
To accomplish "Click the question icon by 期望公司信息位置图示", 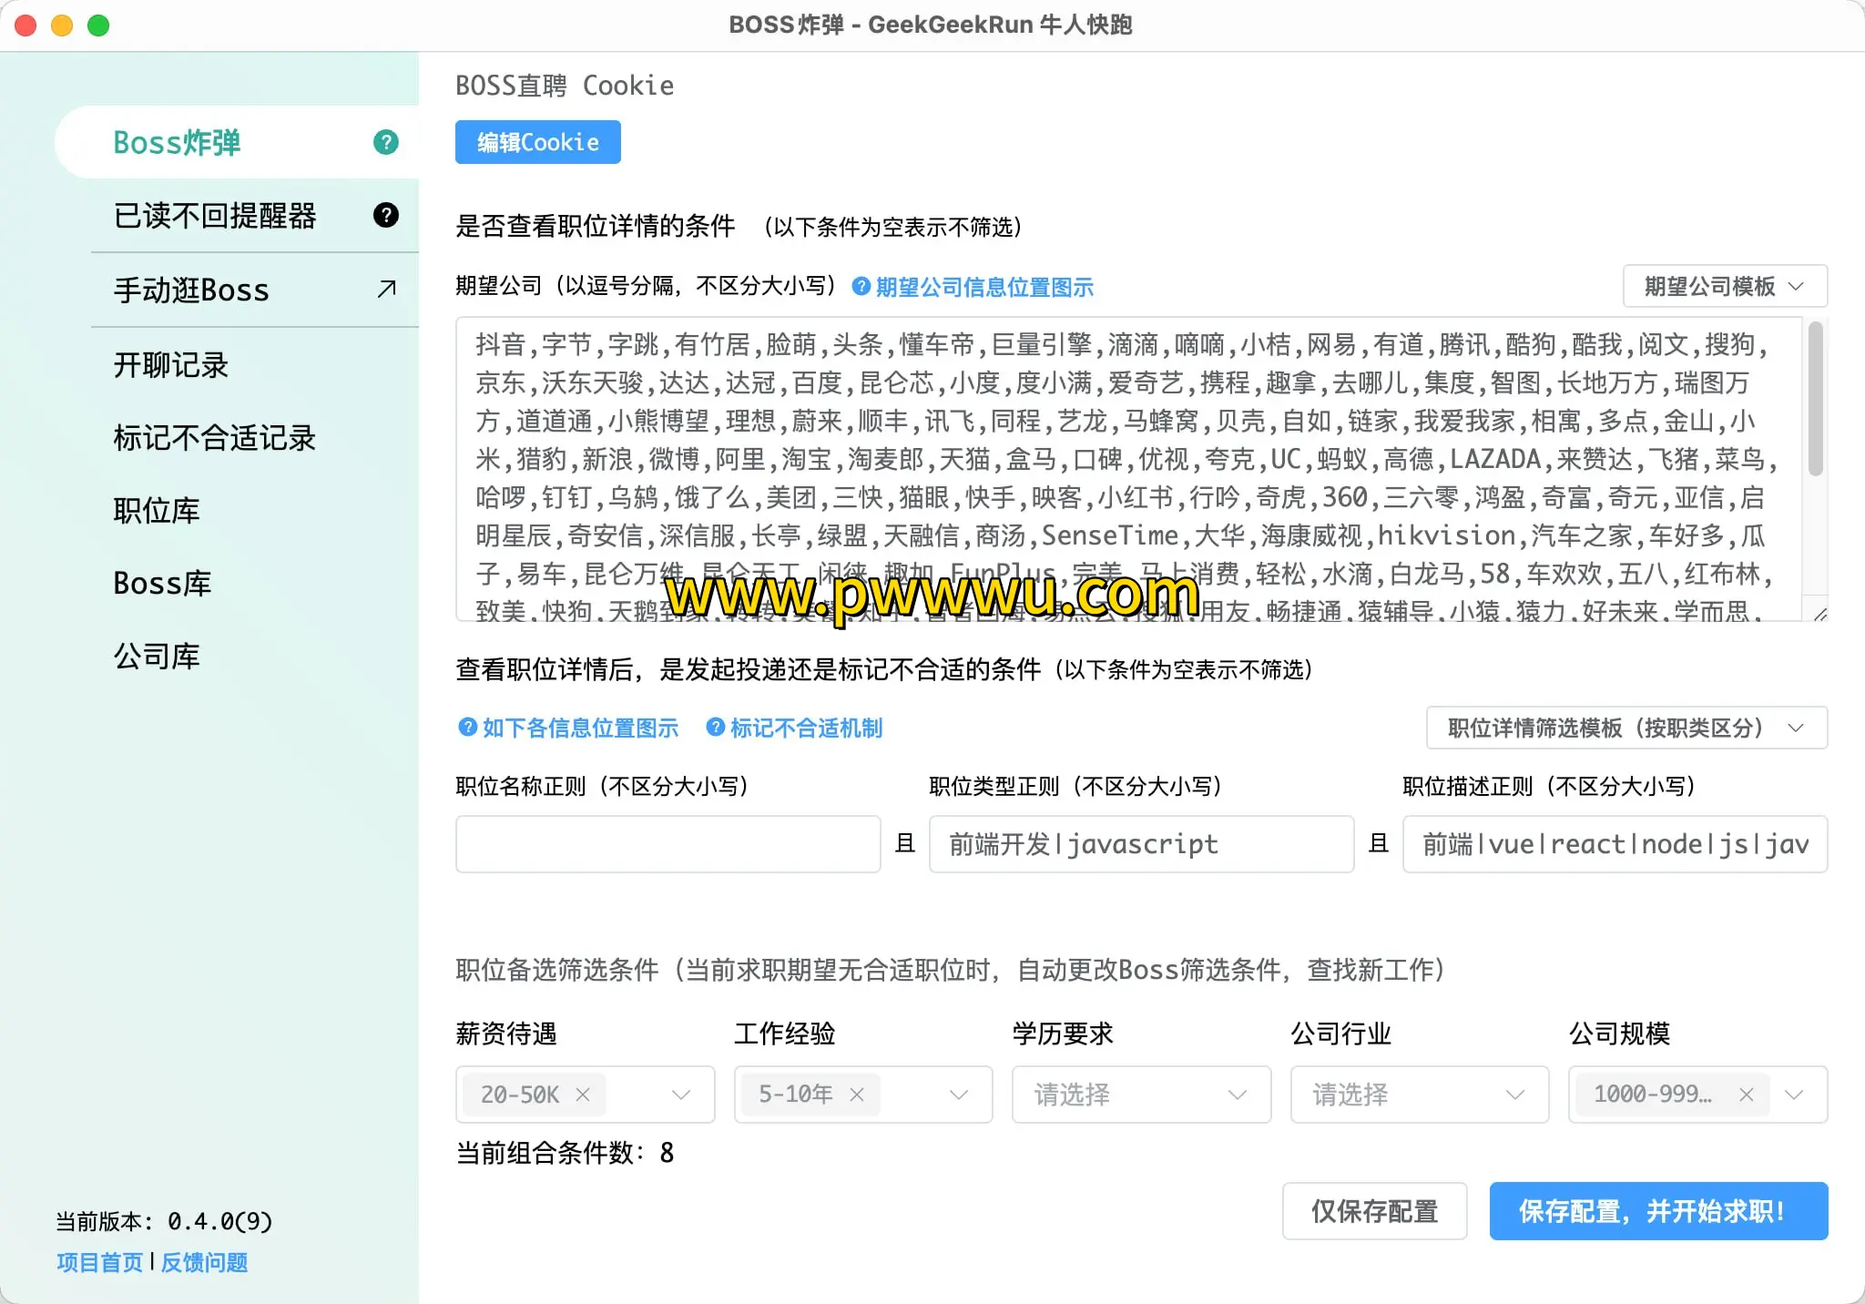I will 861,287.
